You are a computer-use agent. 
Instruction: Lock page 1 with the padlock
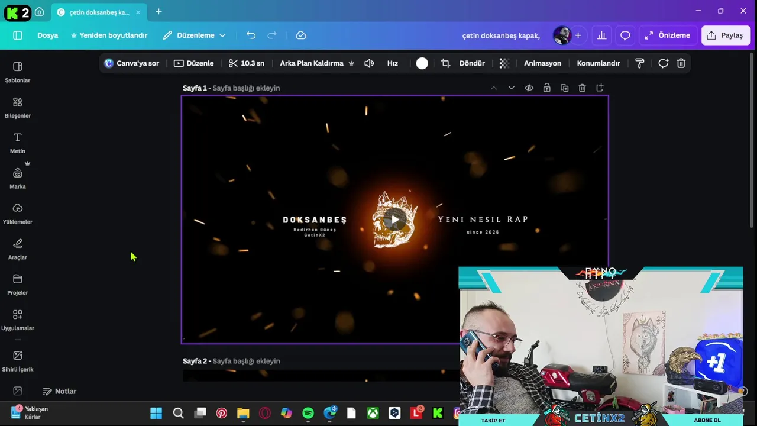(x=547, y=88)
